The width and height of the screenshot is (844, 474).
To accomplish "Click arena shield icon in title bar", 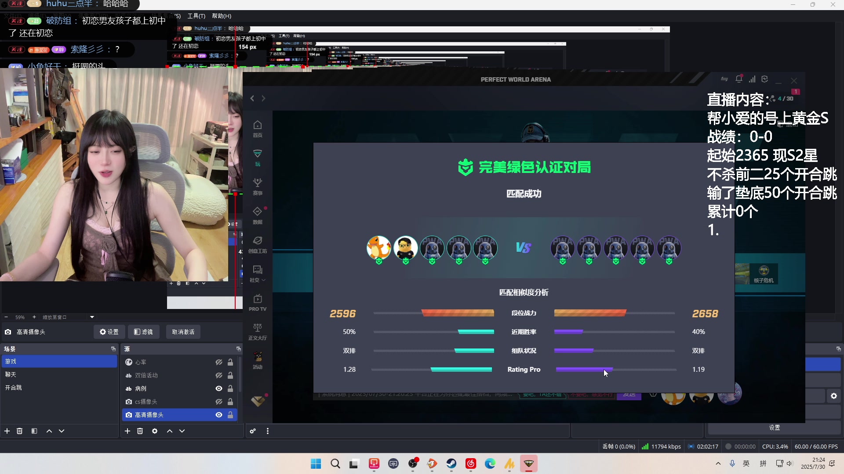I will (765, 79).
